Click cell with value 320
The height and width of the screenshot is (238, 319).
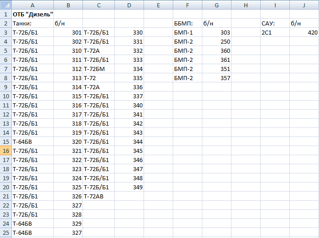(68, 142)
